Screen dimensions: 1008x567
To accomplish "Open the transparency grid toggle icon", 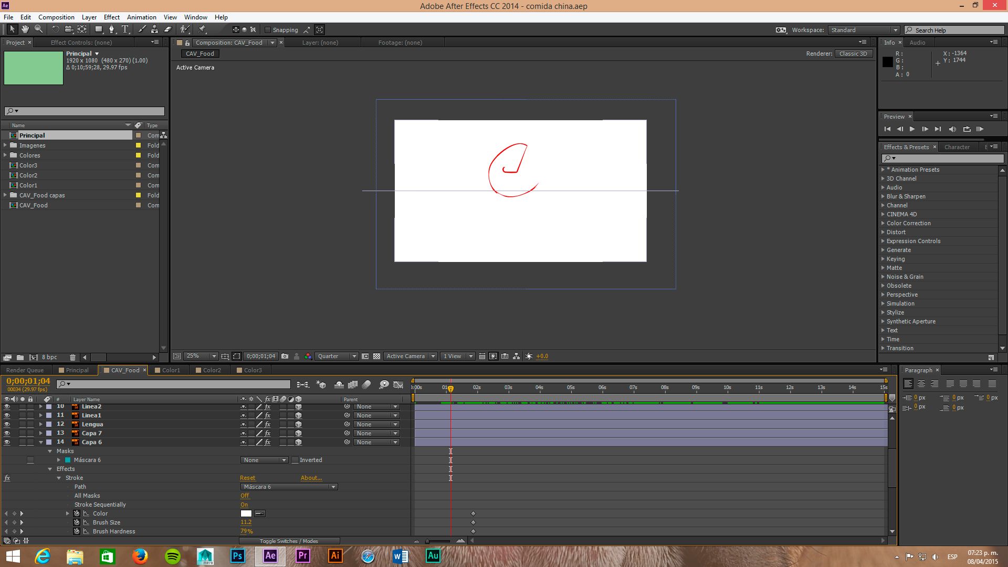I will (376, 356).
